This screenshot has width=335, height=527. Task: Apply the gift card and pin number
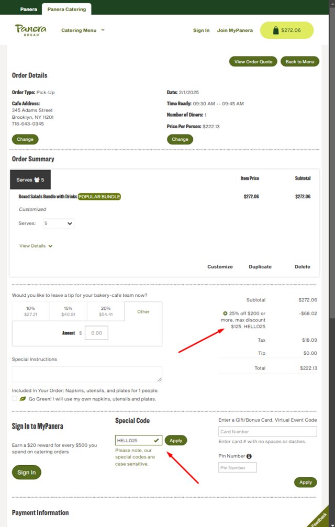click(306, 483)
